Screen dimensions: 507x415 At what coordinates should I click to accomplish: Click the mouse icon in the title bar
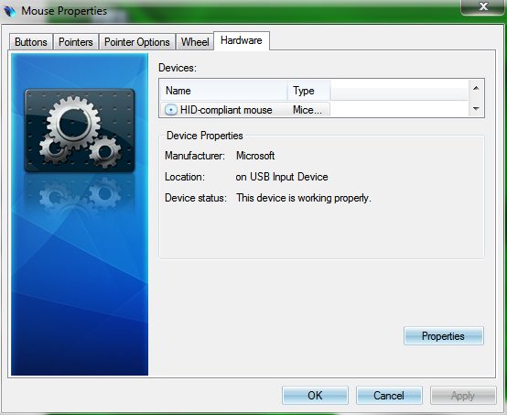tap(10, 11)
